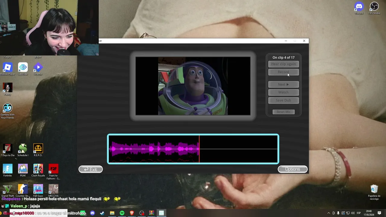Click the webcam overlay in the corner
The image size is (386, 217).
point(49,28)
